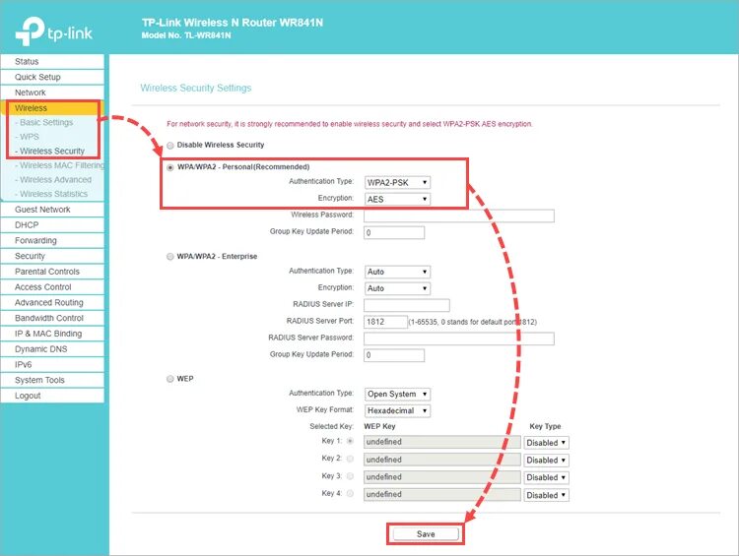Open Enterprise Encryption Auto dropdown
739x556 pixels.
pos(397,288)
